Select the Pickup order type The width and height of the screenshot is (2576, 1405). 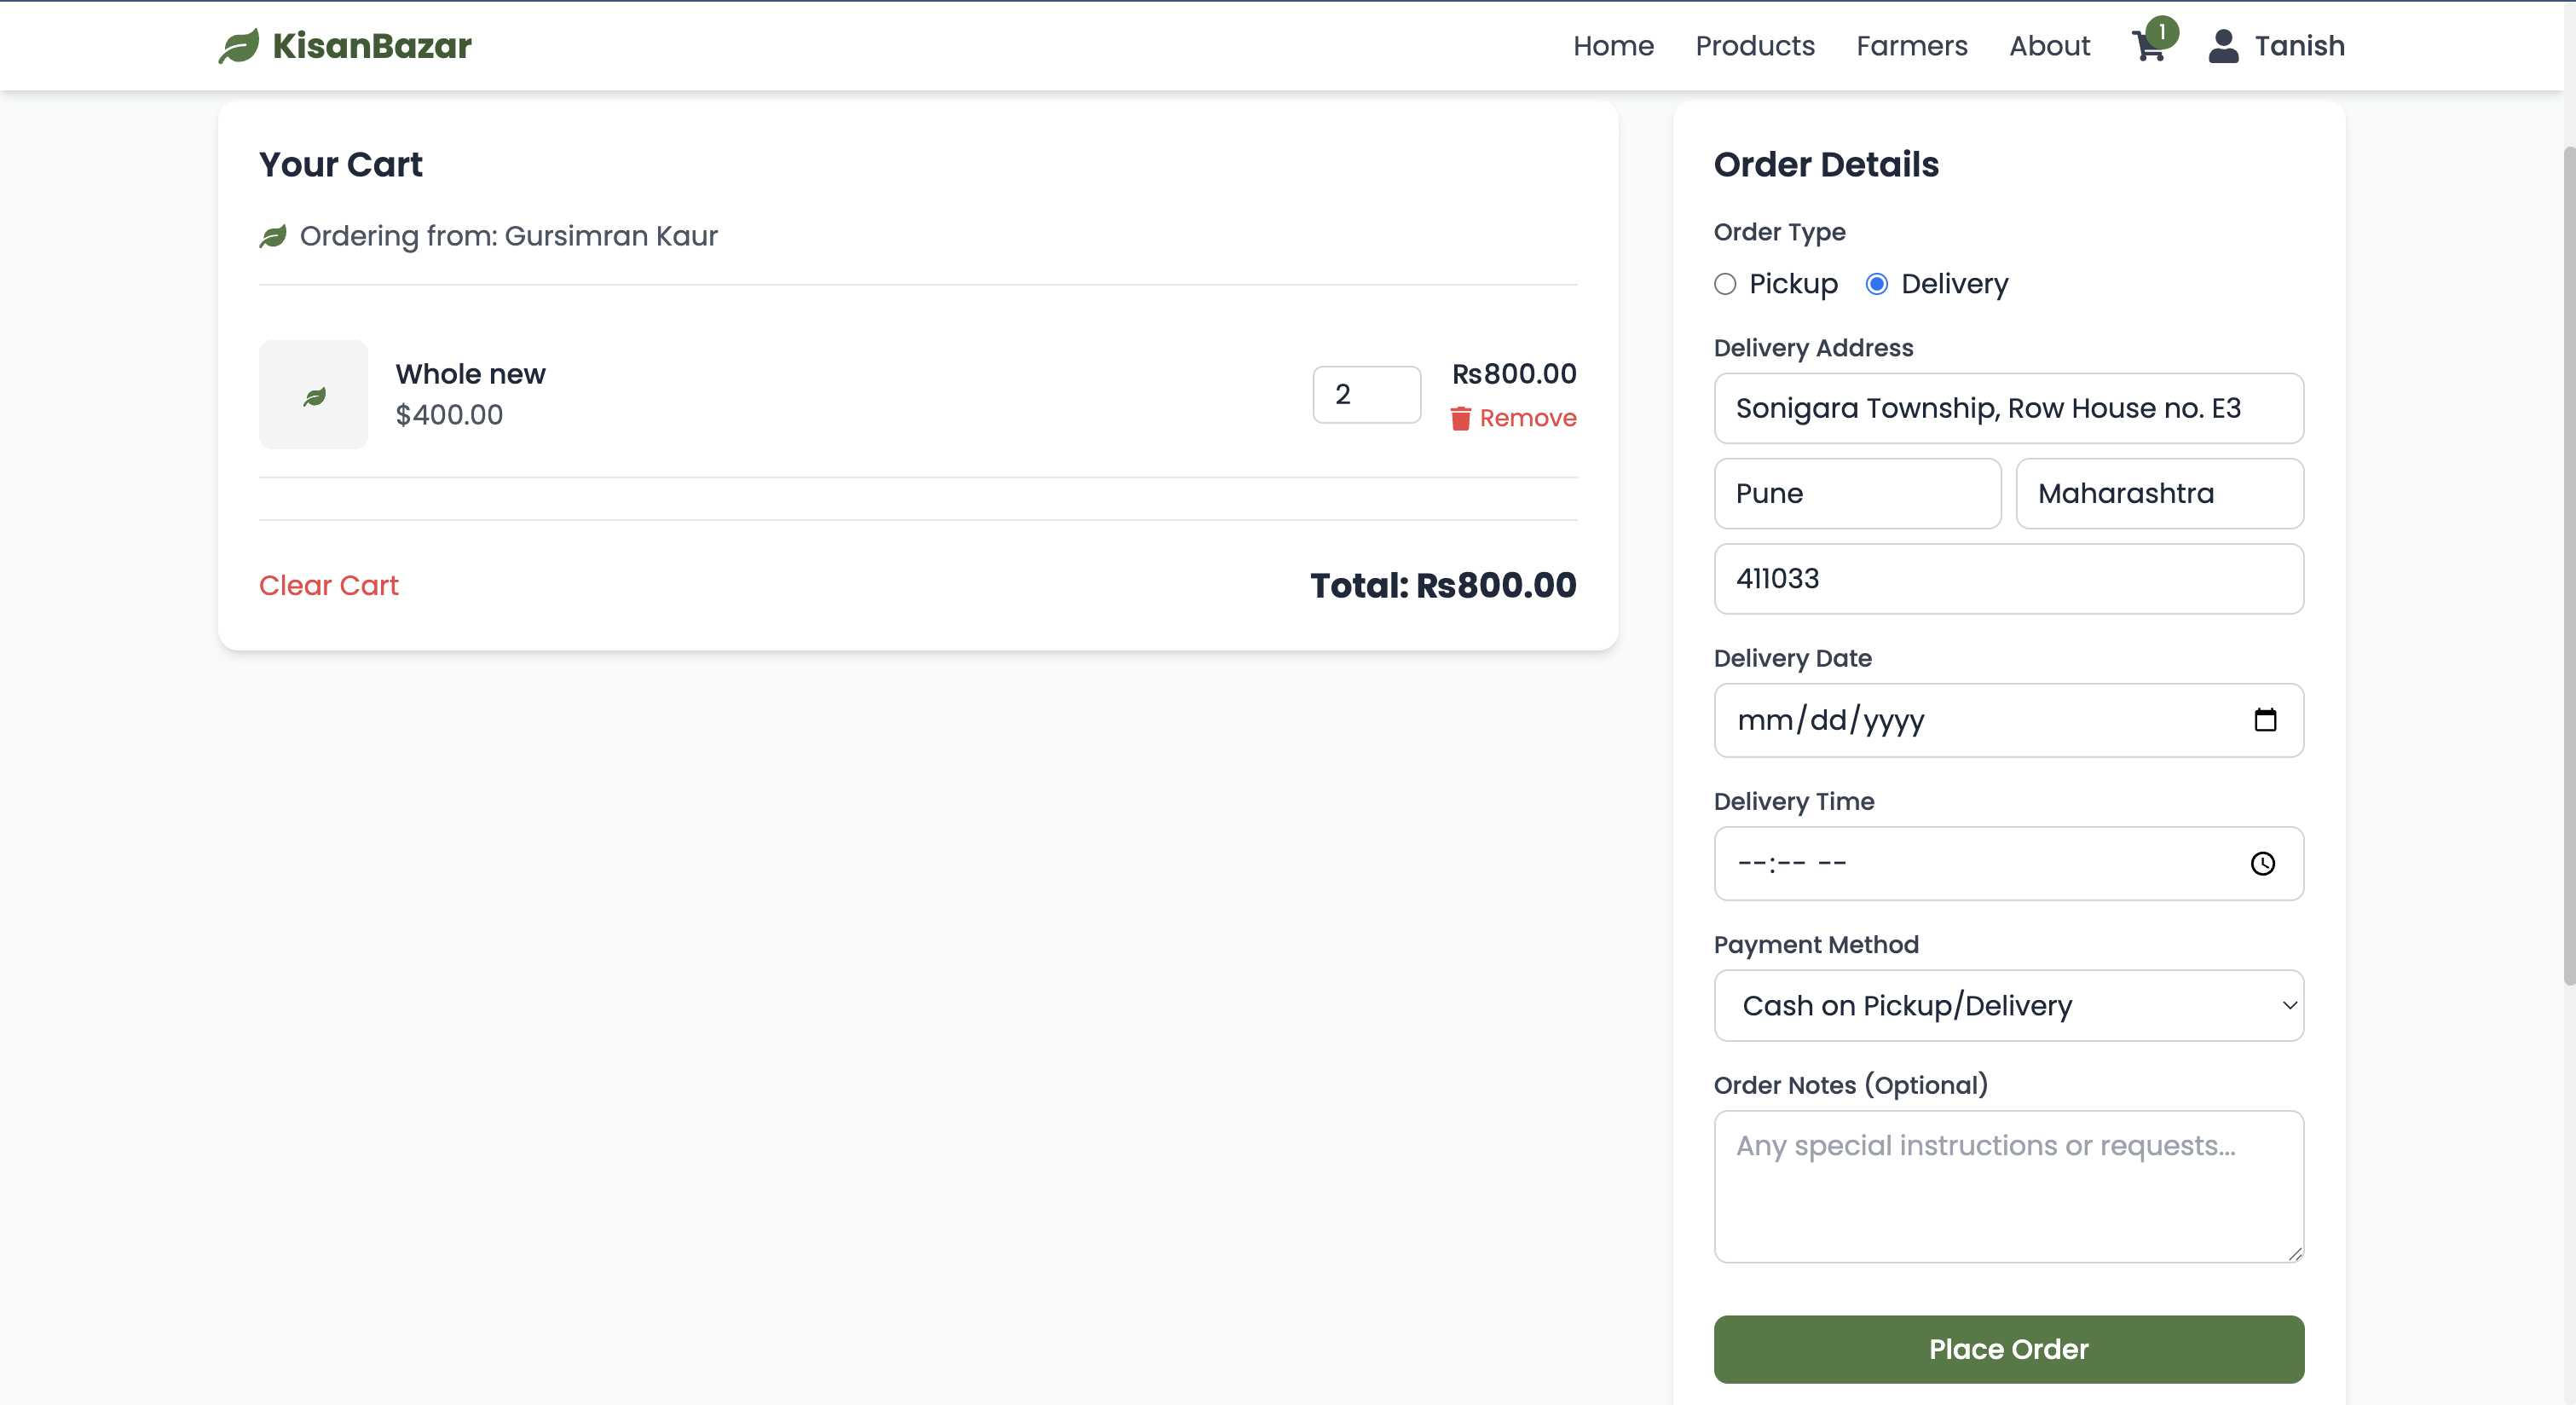(x=1725, y=284)
